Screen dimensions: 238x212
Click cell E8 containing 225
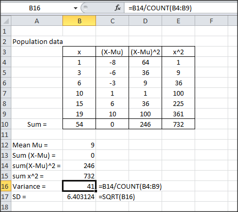tap(178, 103)
